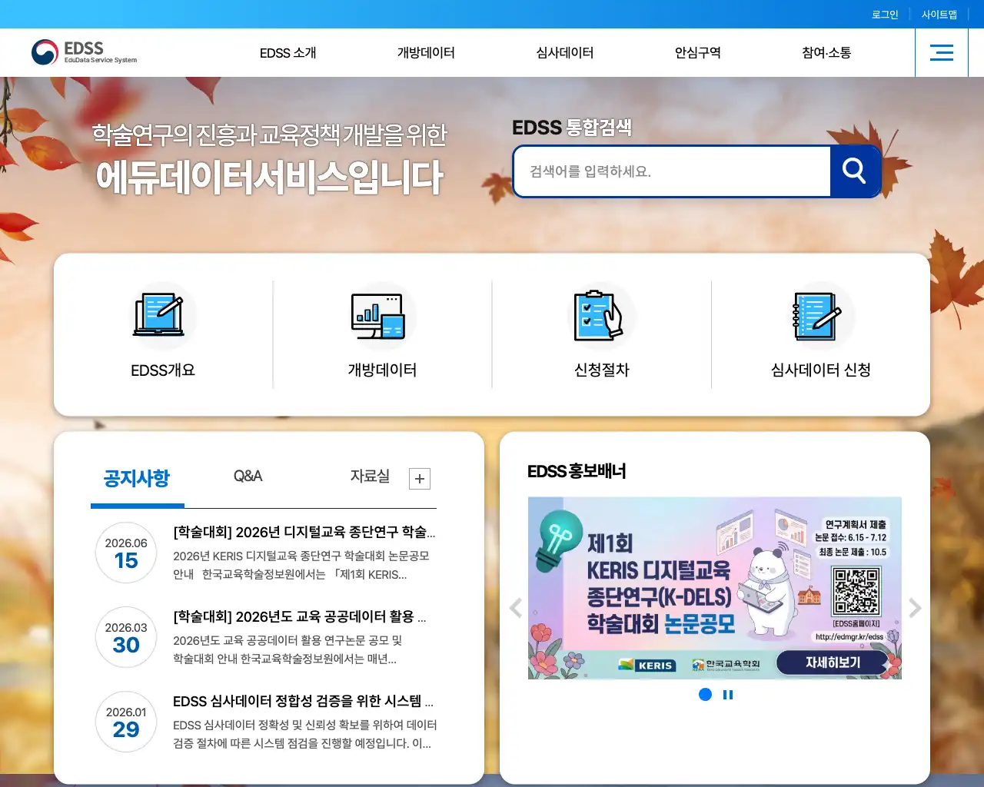
Task: Open the 개방데이터 top menu
Action: (426, 53)
